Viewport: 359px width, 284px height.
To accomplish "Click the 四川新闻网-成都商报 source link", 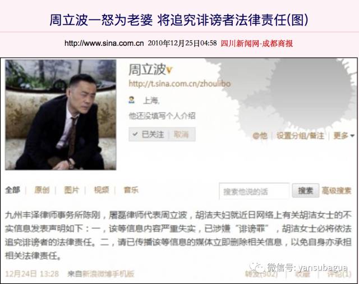I will [x=257, y=43].
